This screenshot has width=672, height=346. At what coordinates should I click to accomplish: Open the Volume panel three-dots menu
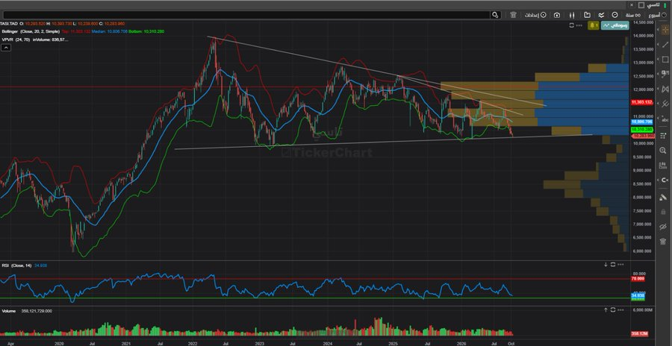coord(621,310)
